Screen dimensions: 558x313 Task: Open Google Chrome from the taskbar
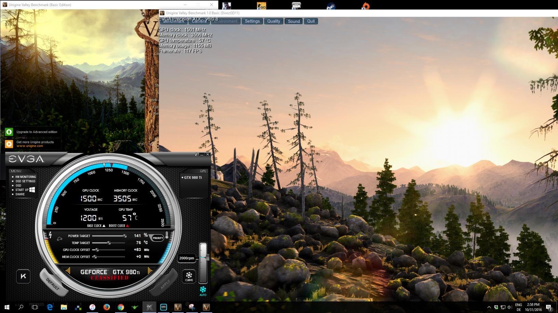pos(121,307)
